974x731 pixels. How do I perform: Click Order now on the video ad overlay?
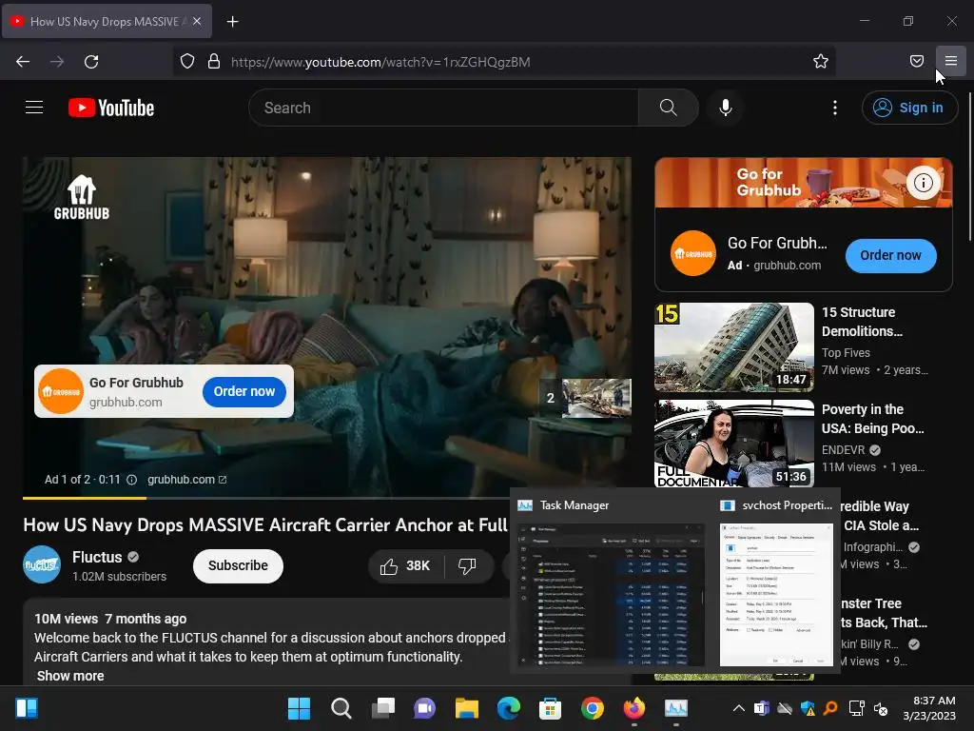[x=244, y=391]
